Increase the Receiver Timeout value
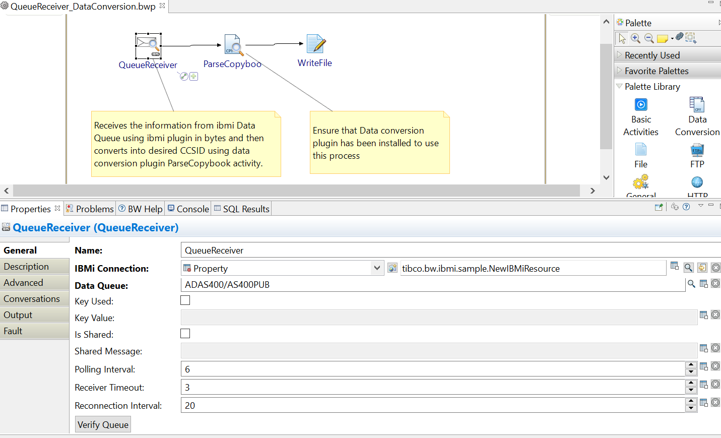 pyautogui.click(x=691, y=383)
